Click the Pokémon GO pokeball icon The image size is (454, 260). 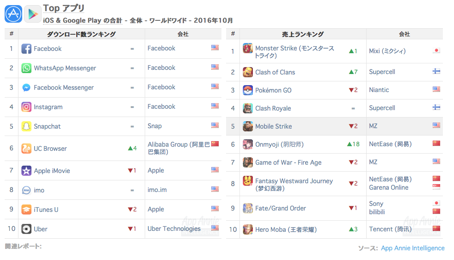[248, 90]
